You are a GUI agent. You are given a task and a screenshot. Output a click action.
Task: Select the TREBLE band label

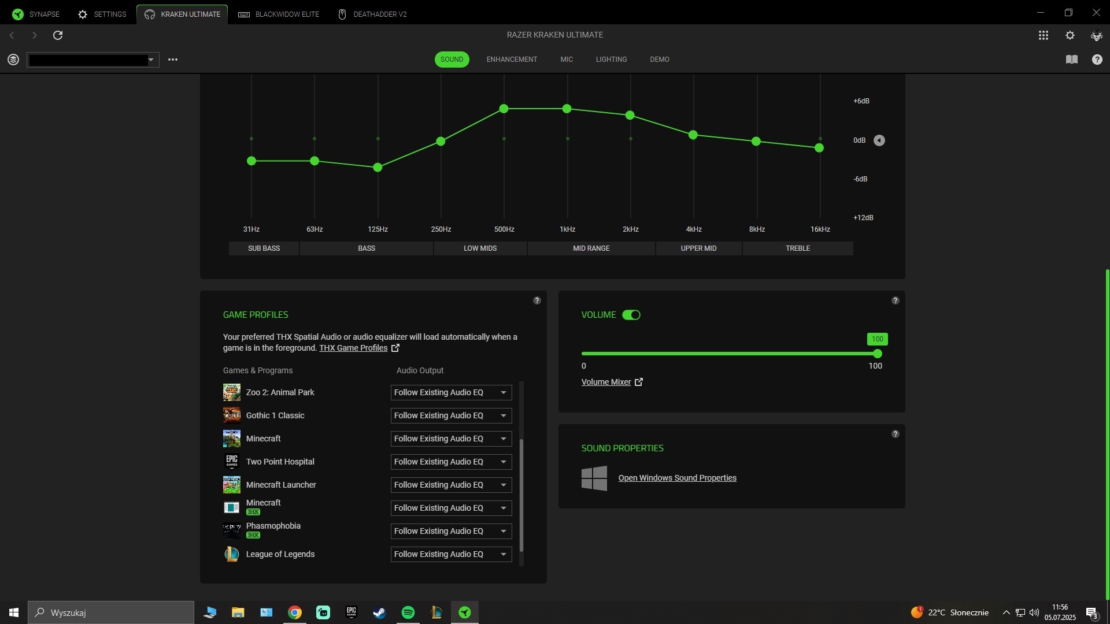pyautogui.click(x=798, y=248)
